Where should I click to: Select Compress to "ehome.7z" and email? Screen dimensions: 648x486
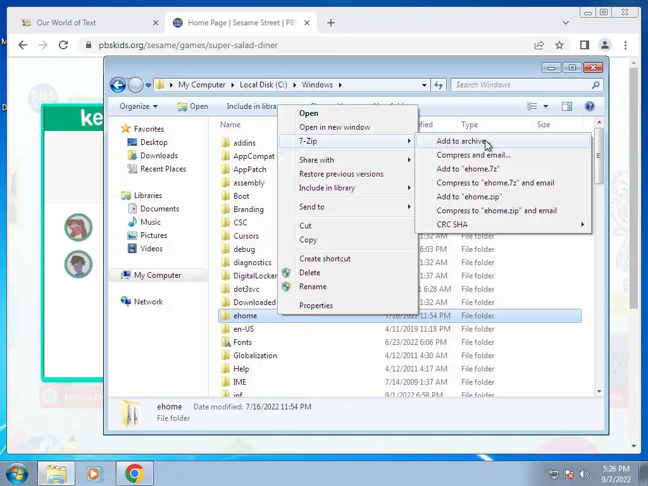503,183
